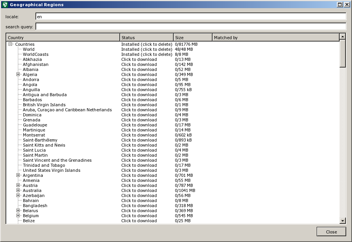This screenshot has width=352, height=242.
Task: Maximize the Geographical Regions window
Action: point(340,5)
